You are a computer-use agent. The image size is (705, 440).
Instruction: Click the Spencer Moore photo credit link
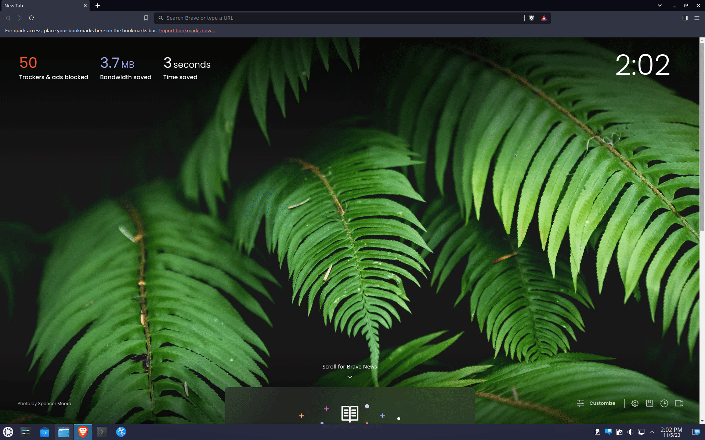tap(54, 404)
